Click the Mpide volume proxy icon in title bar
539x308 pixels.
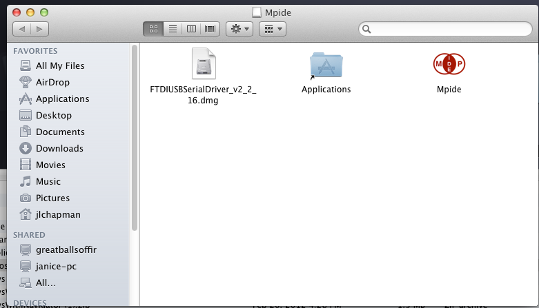(x=257, y=12)
